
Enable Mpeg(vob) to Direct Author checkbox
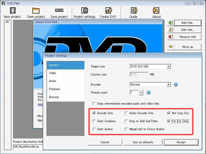point(126,129)
